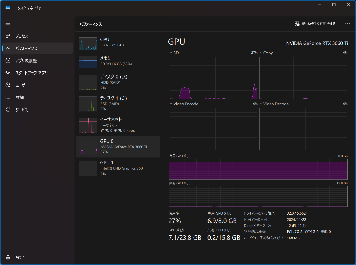Select the パフォーマンス page
The height and width of the screenshot is (265, 356).
click(37, 48)
